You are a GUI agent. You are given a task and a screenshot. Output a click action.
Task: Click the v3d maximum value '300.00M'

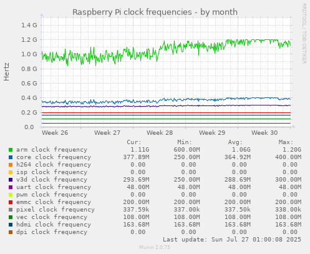(x=288, y=180)
